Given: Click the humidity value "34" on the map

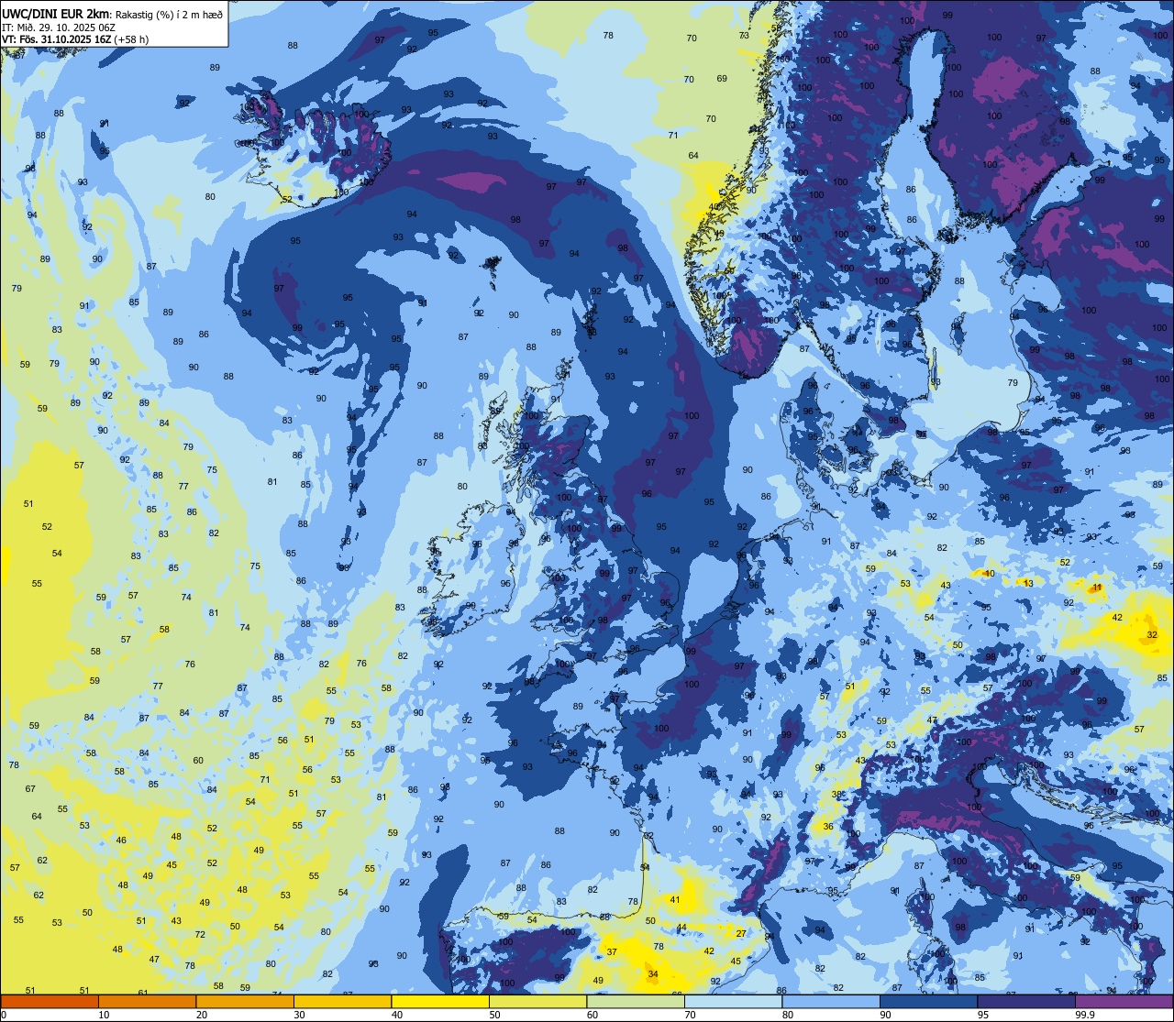Looking at the screenshot, I should [653, 973].
